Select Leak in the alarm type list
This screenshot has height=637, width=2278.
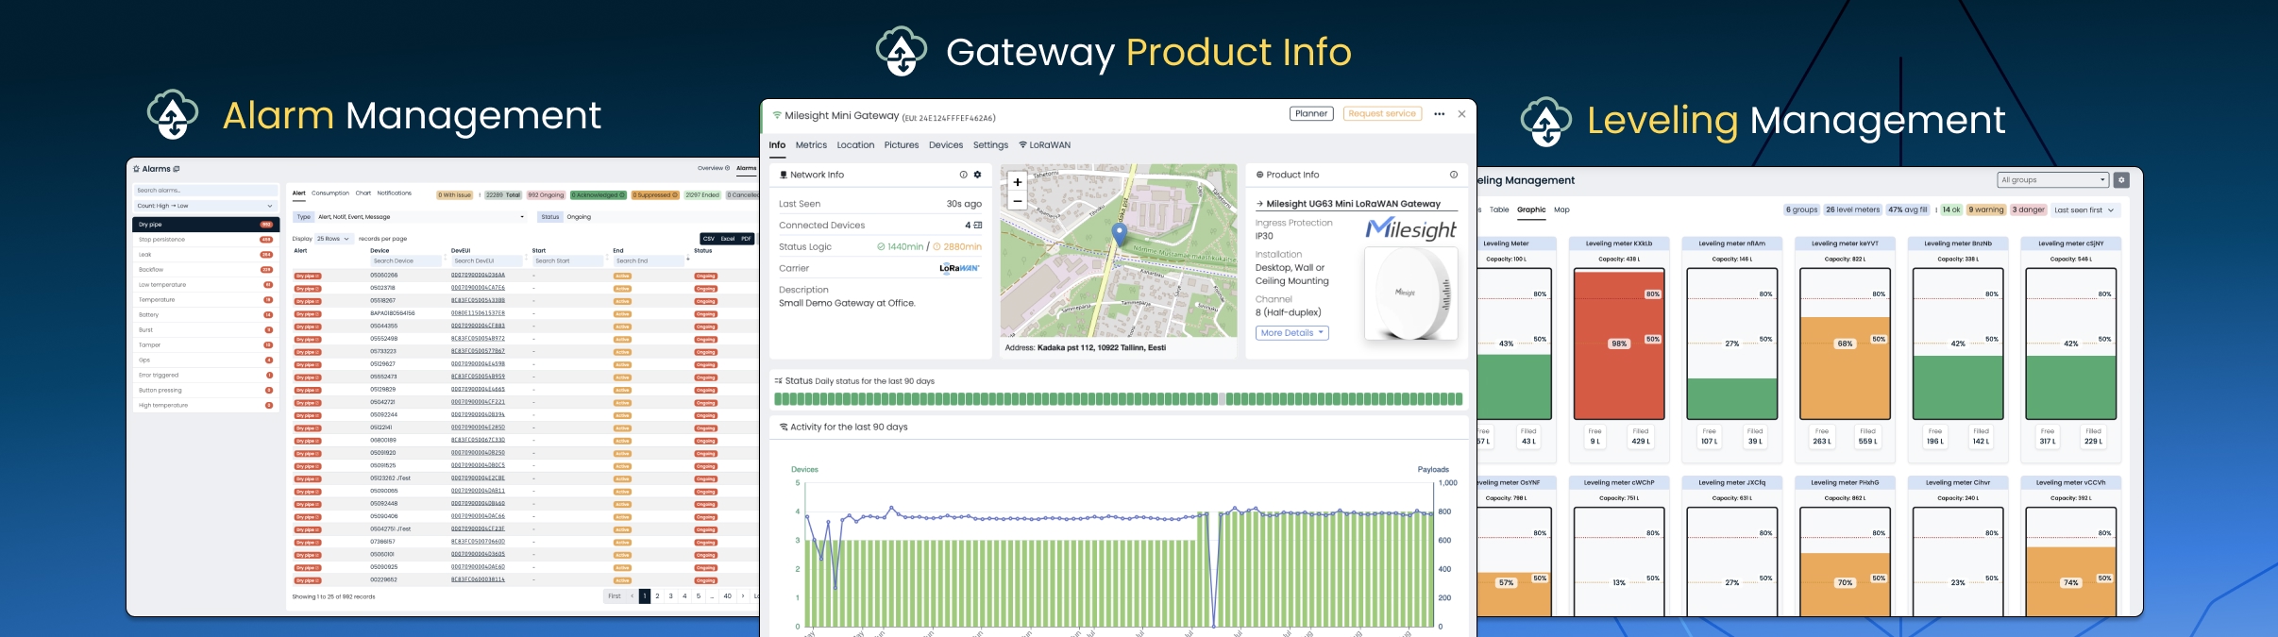(205, 255)
